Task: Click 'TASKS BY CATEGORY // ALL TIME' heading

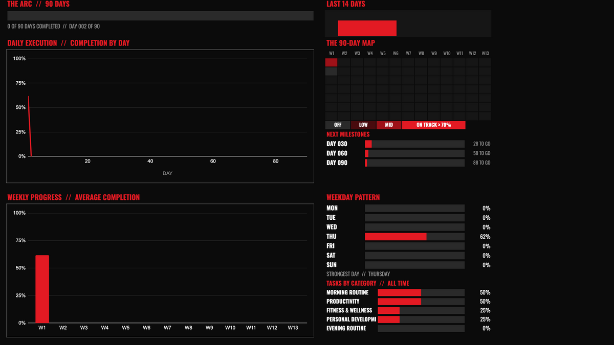Action: pyautogui.click(x=368, y=283)
